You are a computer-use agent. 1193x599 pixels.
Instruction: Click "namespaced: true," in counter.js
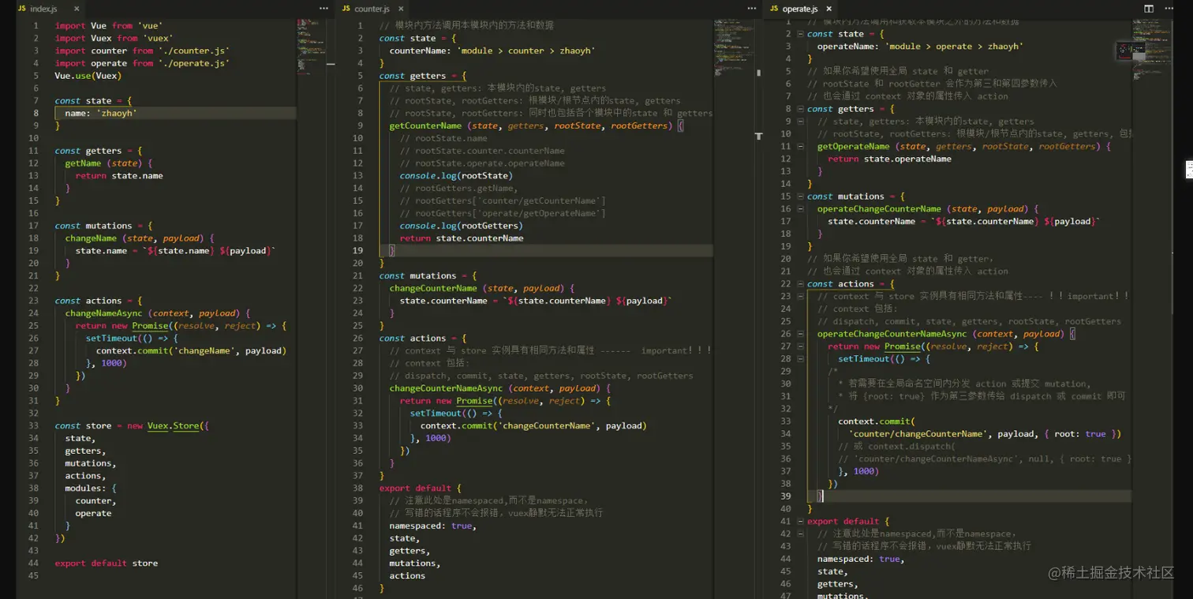(x=431, y=526)
